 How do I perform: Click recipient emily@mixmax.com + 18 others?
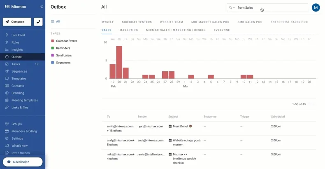coord(120,129)
